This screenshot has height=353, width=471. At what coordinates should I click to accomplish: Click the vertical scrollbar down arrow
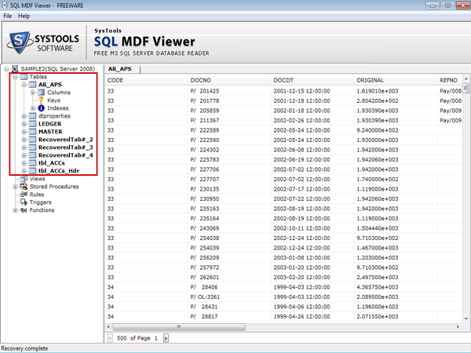pos(466,318)
